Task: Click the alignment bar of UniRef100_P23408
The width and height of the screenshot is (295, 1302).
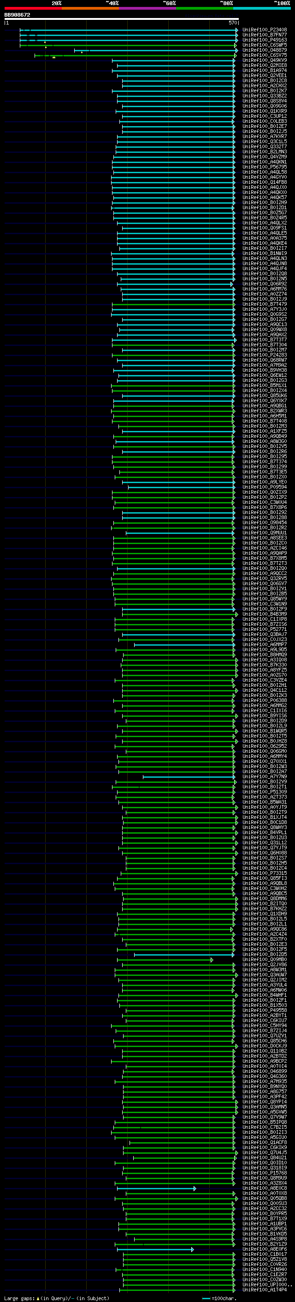Action: (x=129, y=30)
